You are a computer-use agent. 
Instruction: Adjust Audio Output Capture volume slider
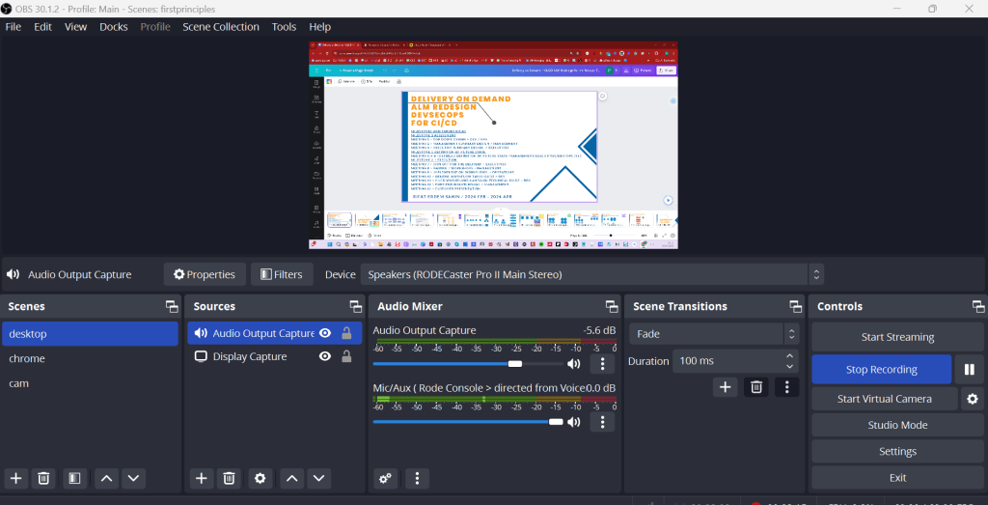tap(468, 364)
